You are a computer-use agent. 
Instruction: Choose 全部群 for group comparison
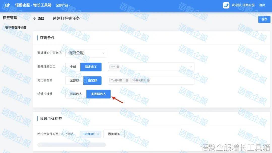click(75, 81)
